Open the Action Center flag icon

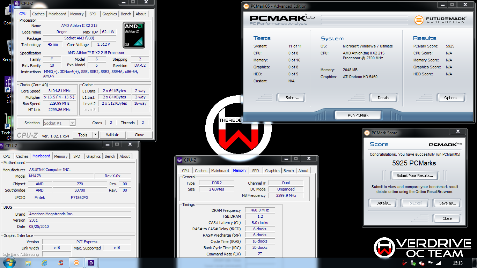point(430,263)
